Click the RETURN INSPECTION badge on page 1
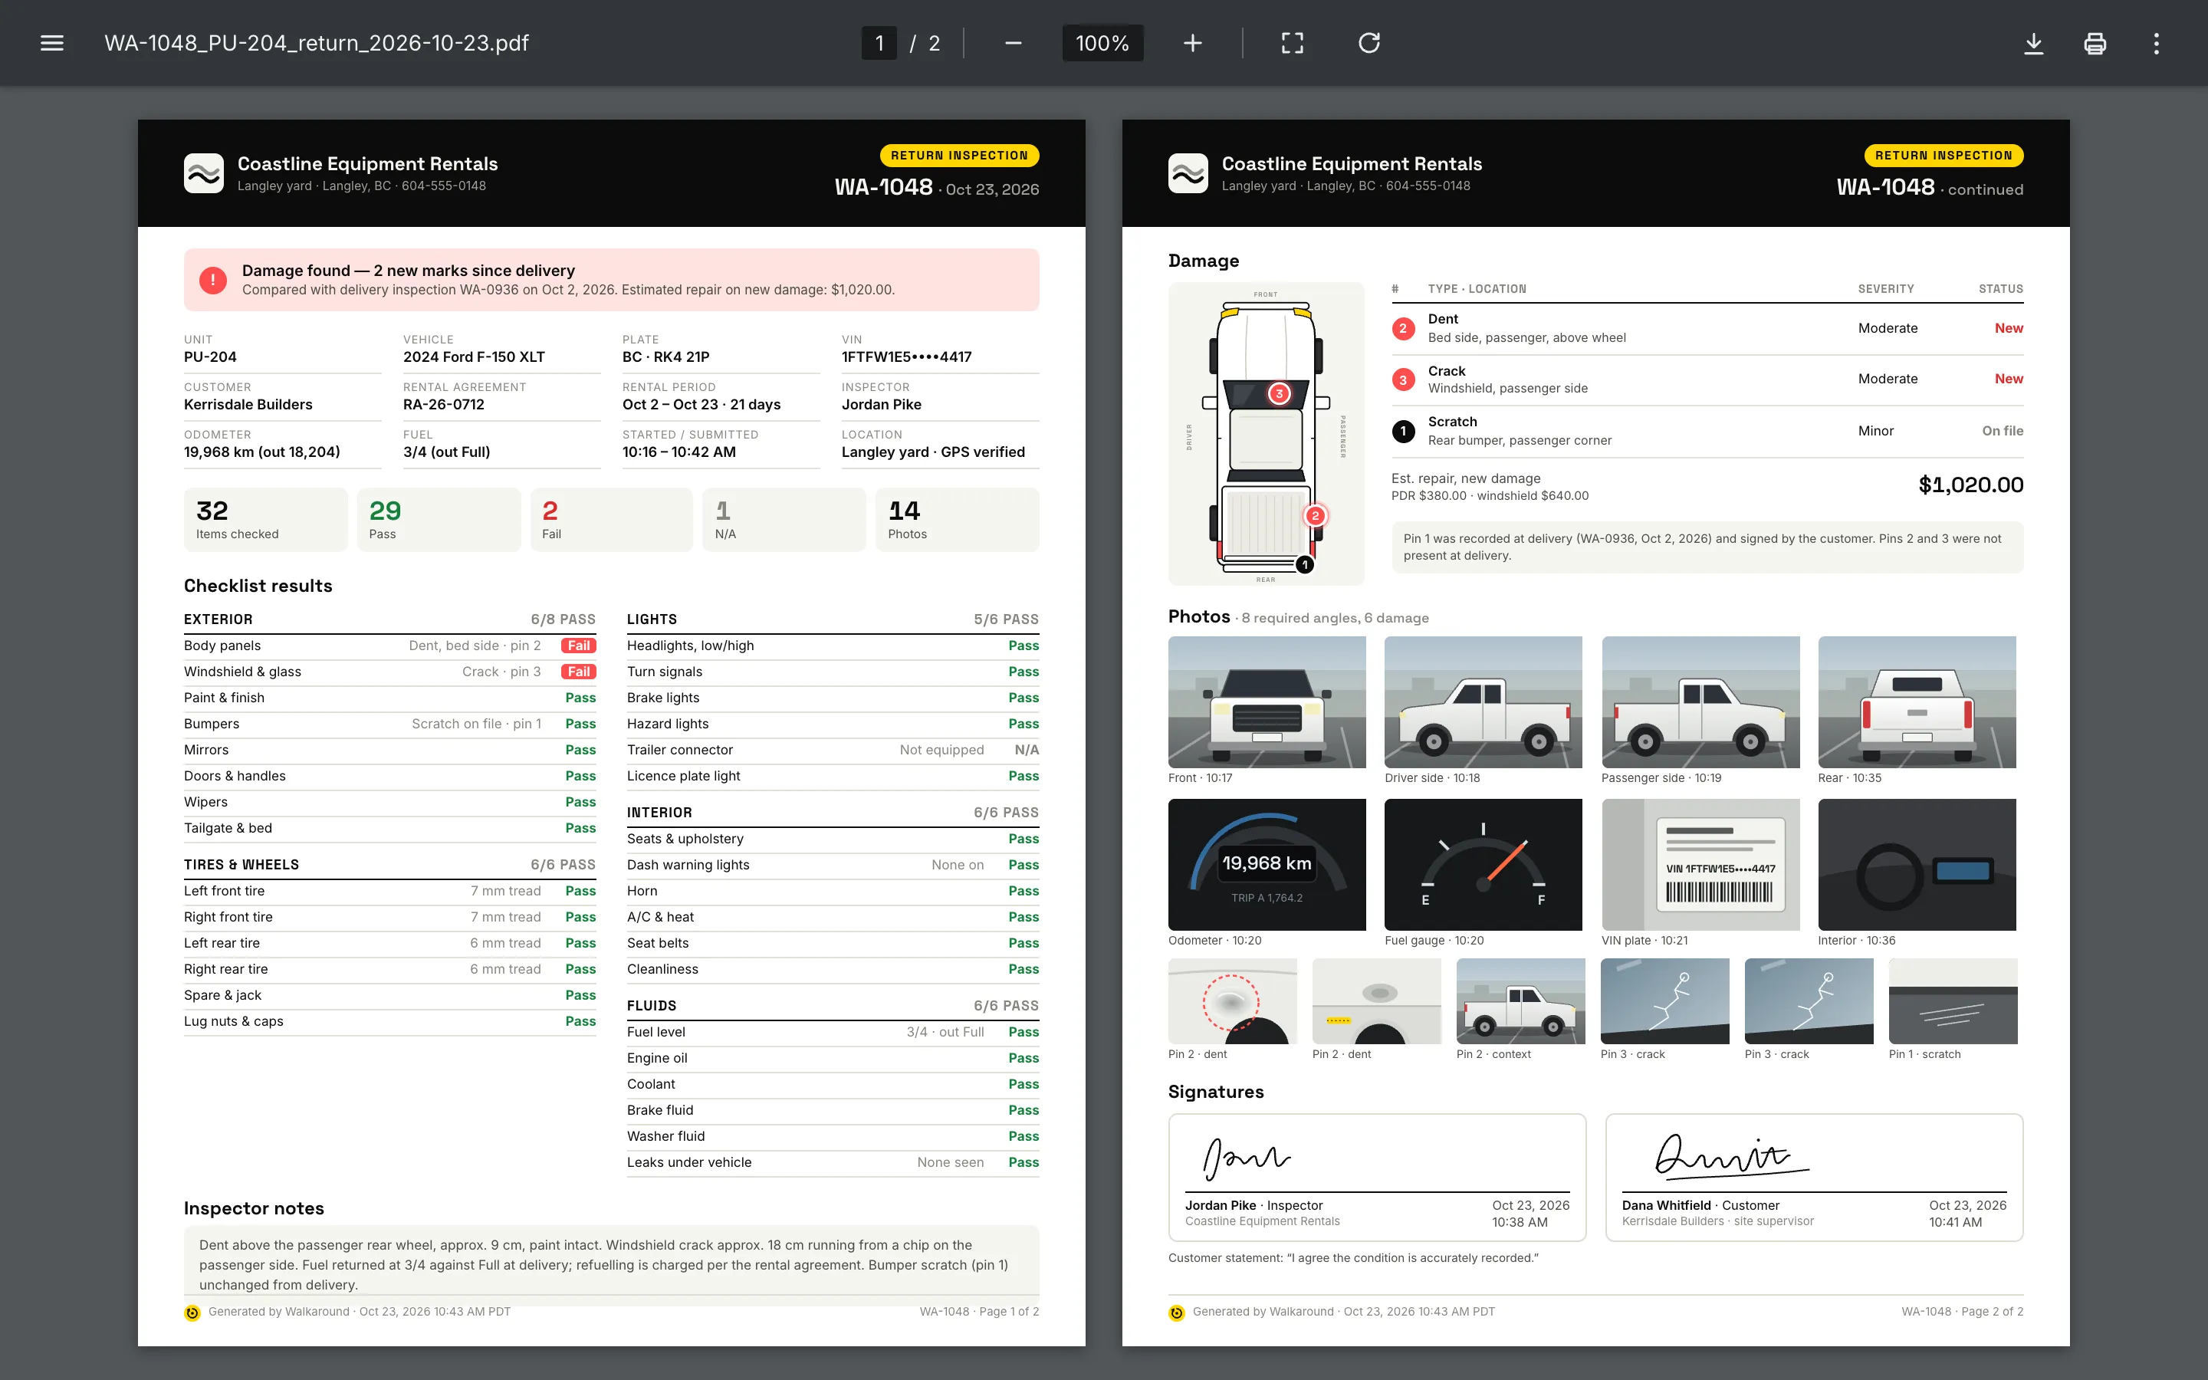 click(959, 155)
